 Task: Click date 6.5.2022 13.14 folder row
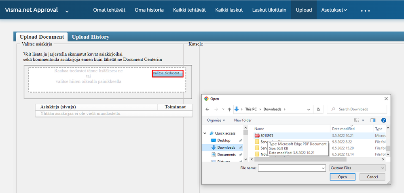click(343, 154)
